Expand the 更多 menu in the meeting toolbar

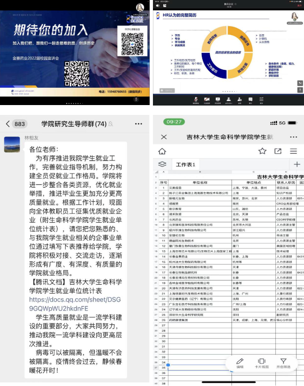pos(262,100)
